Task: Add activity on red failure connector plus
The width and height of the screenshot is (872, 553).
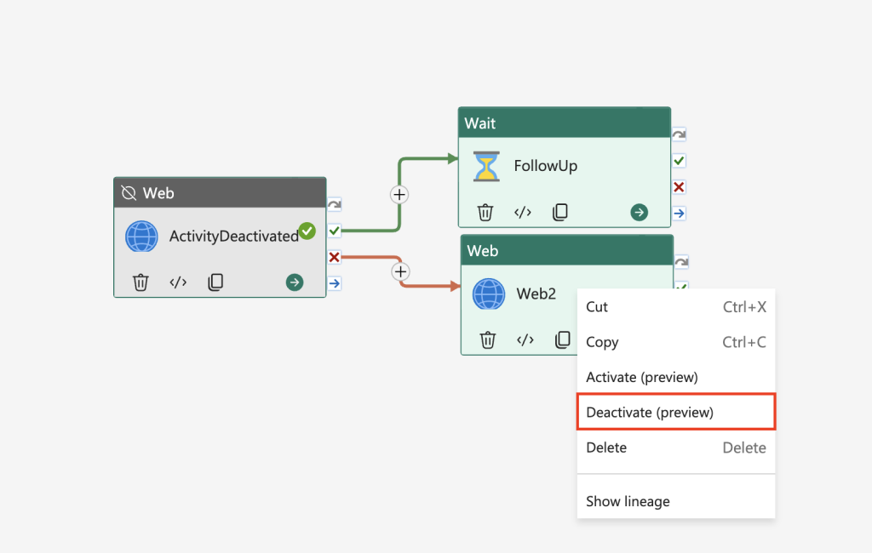Action: click(x=400, y=271)
